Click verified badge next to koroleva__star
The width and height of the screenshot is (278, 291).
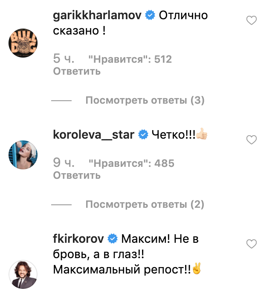(143, 134)
